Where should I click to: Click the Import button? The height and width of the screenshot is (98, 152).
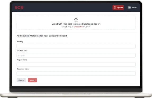click(x=33, y=80)
